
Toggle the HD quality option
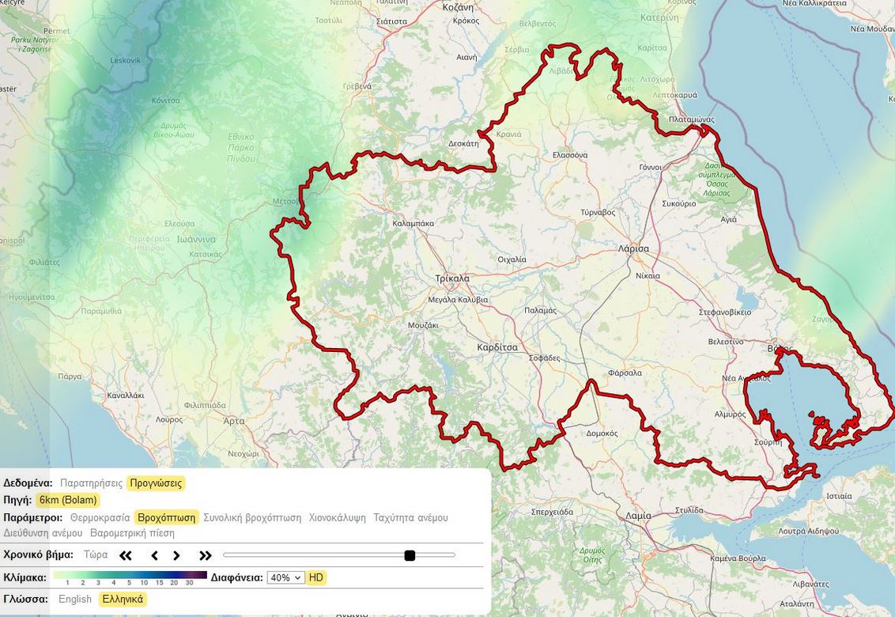click(316, 577)
